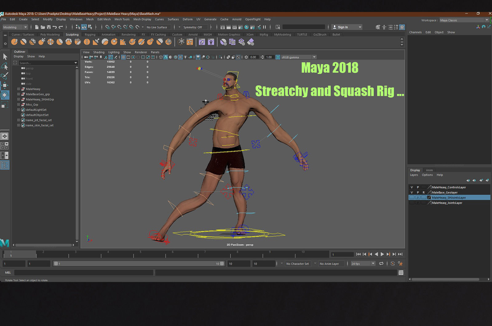Open the Modeling menu set dropdown
This screenshot has width=492, height=326.
click(x=15, y=27)
